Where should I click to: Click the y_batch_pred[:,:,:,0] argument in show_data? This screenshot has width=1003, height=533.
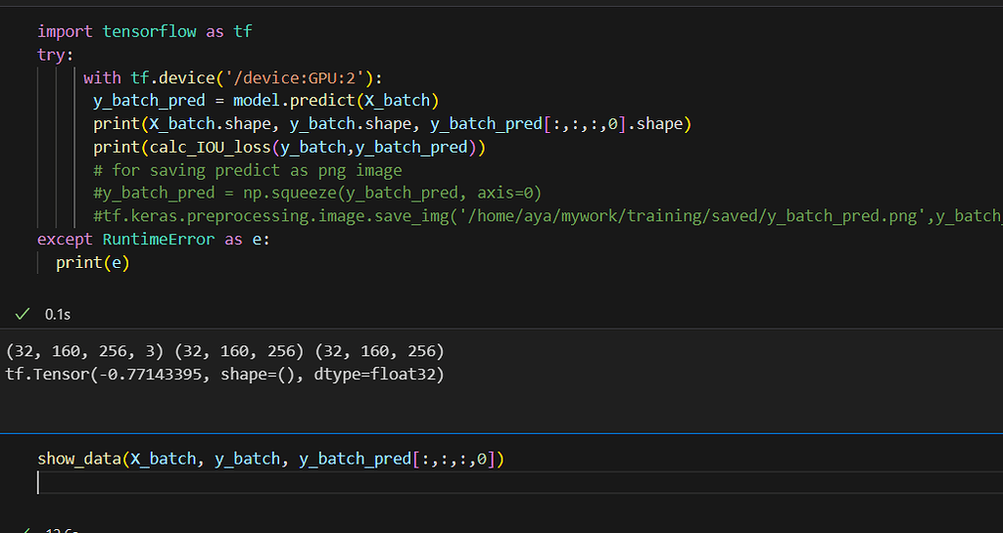[397, 459]
